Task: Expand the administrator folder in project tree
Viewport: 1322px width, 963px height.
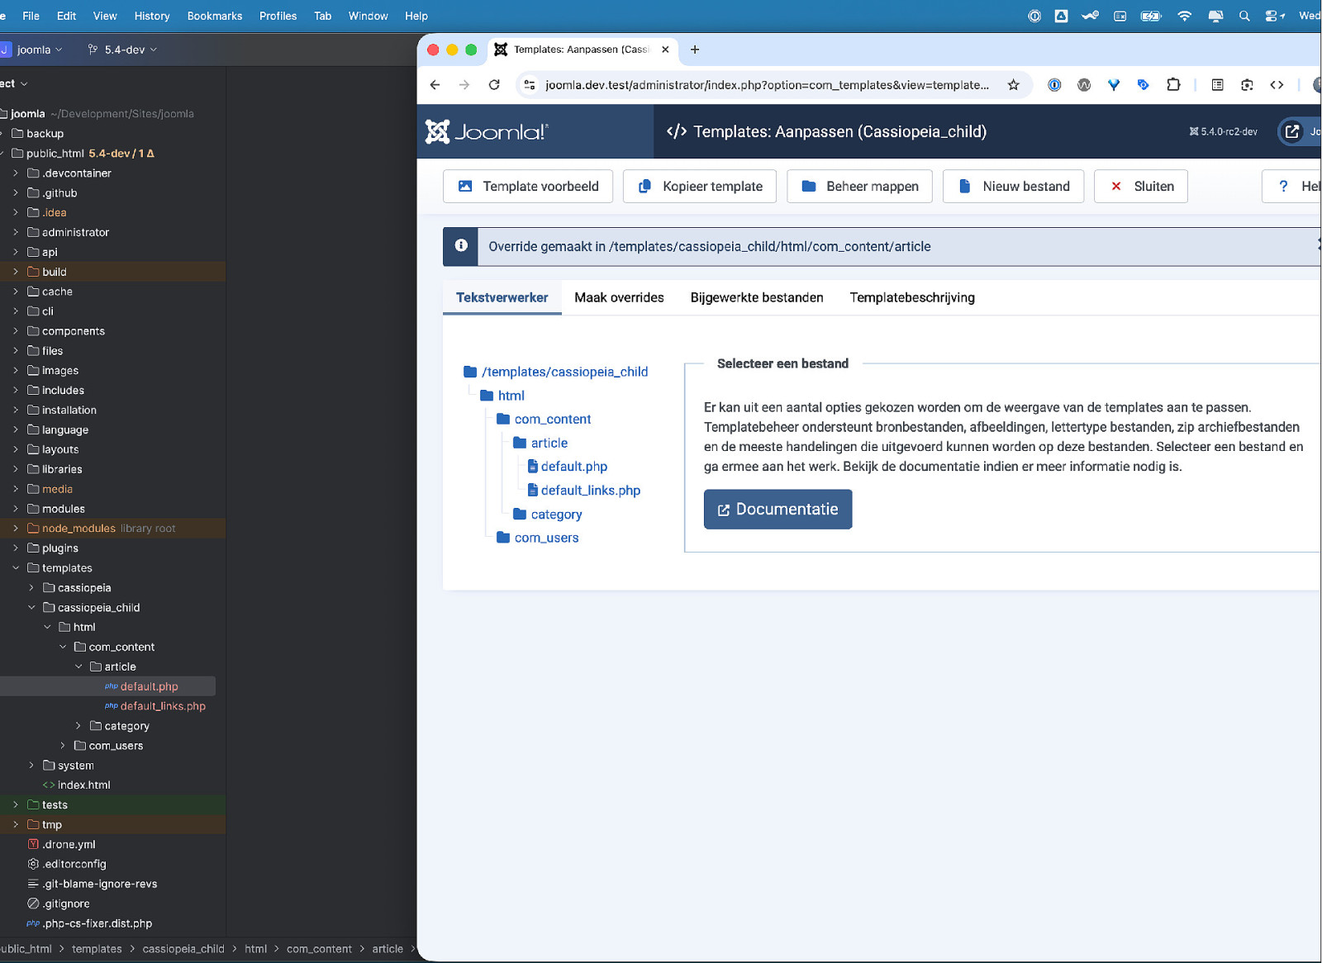Action: click(x=16, y=232)
